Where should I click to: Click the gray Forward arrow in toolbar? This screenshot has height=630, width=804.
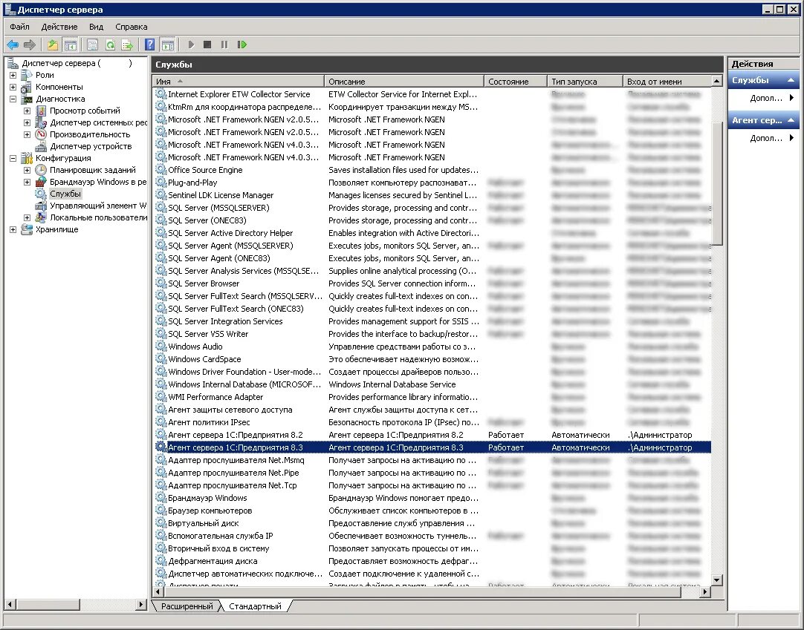pyautogui.click(x=30, y=45)
